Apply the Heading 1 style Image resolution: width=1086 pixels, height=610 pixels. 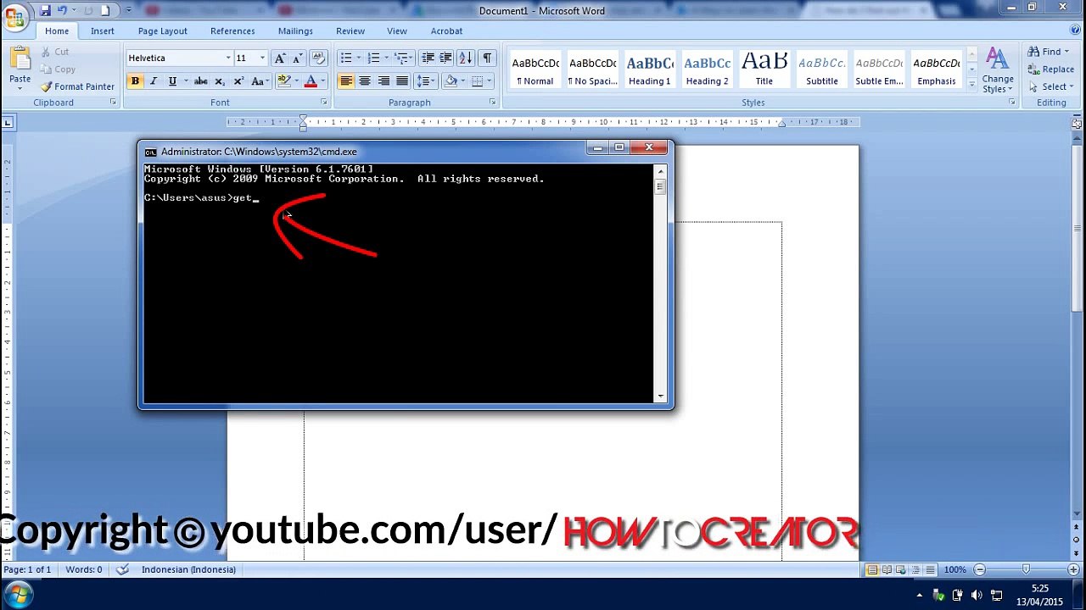[650, 70]
